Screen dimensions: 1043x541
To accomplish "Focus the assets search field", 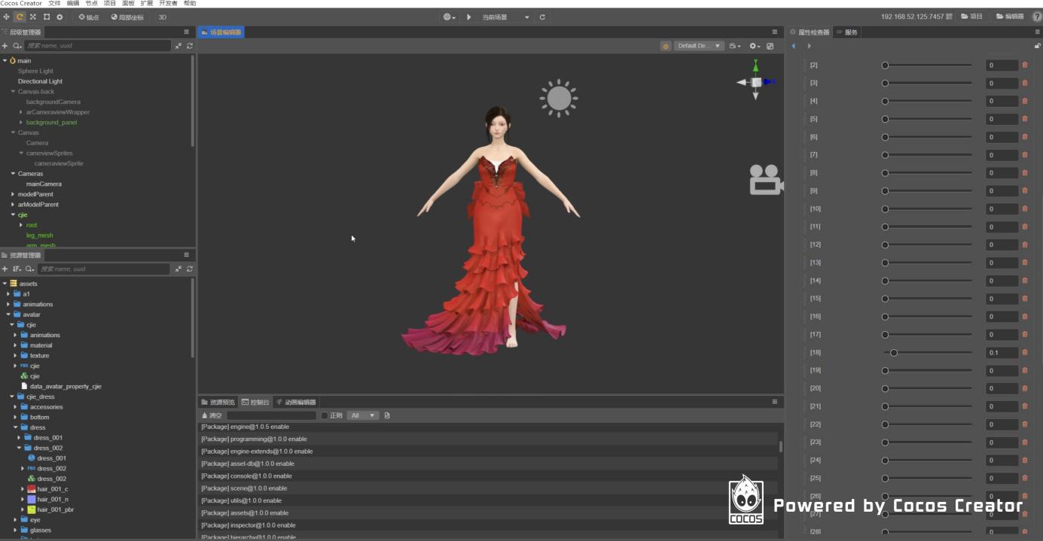I will point(104,269).
